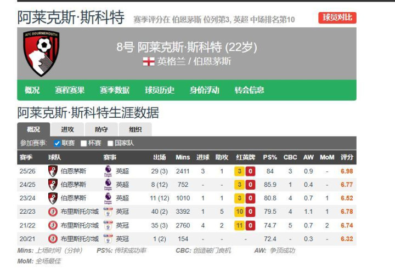
Task: Click the Mins column header
Action: pyautogui.click(x=183, y=157)
